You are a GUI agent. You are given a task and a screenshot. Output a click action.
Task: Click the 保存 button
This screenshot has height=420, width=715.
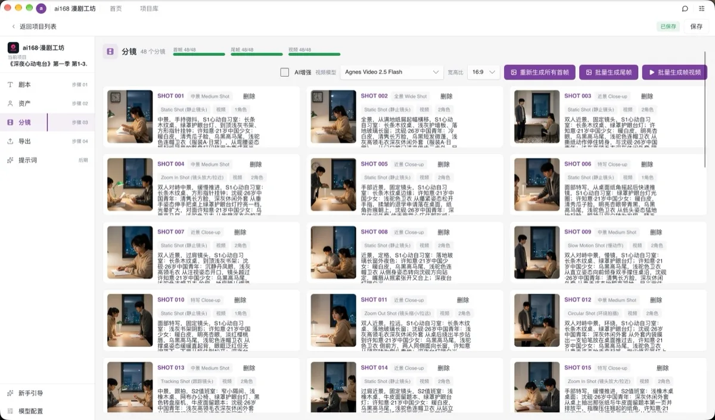[697, 27]
